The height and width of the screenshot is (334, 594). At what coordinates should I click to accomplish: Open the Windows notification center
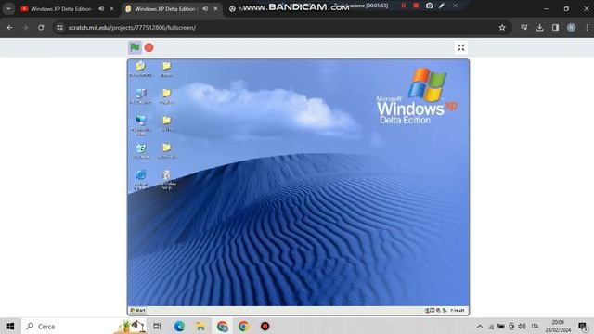click(584, 326)
